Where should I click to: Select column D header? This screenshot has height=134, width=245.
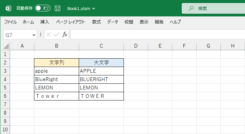(136, 46)
